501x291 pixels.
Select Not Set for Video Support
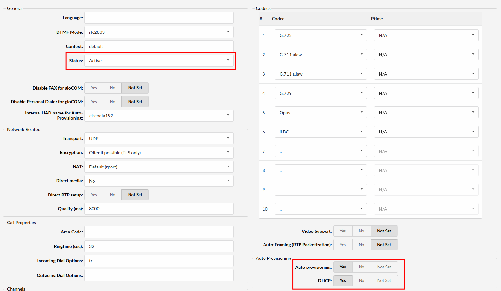(384, 231)
